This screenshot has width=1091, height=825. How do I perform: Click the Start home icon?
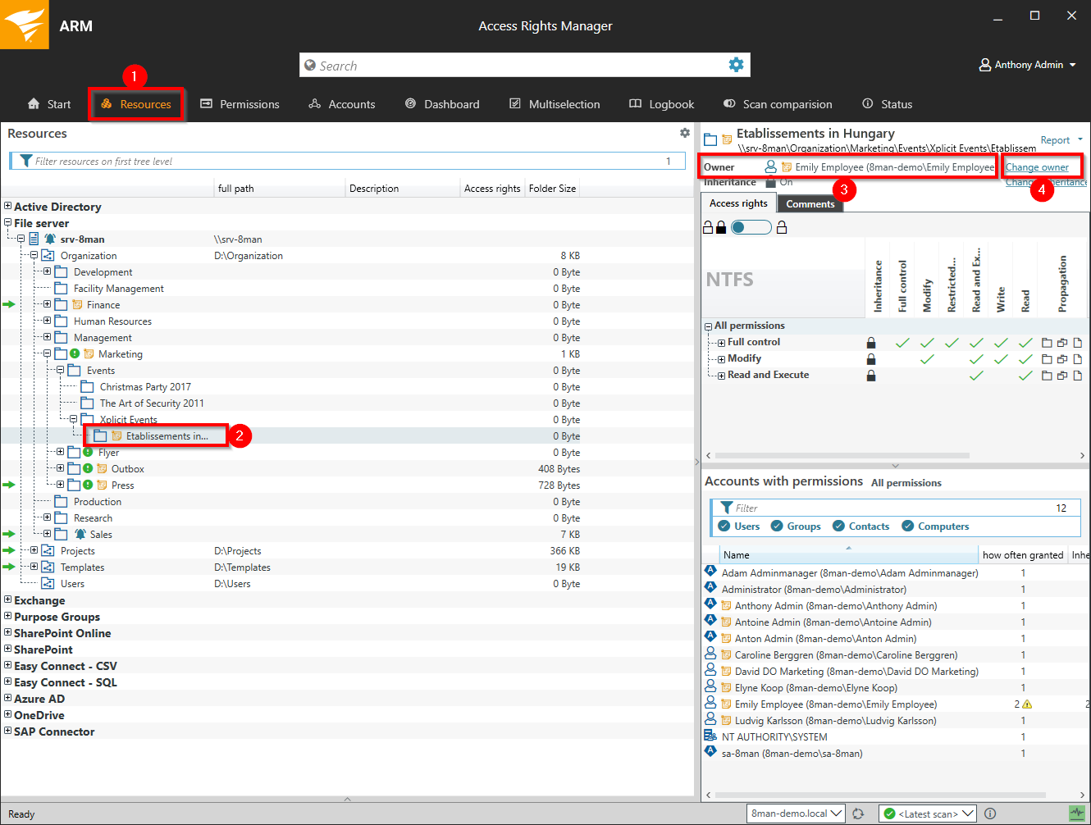click(34, 104)
